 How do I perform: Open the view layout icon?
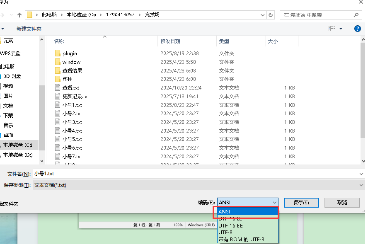(332, 29)
